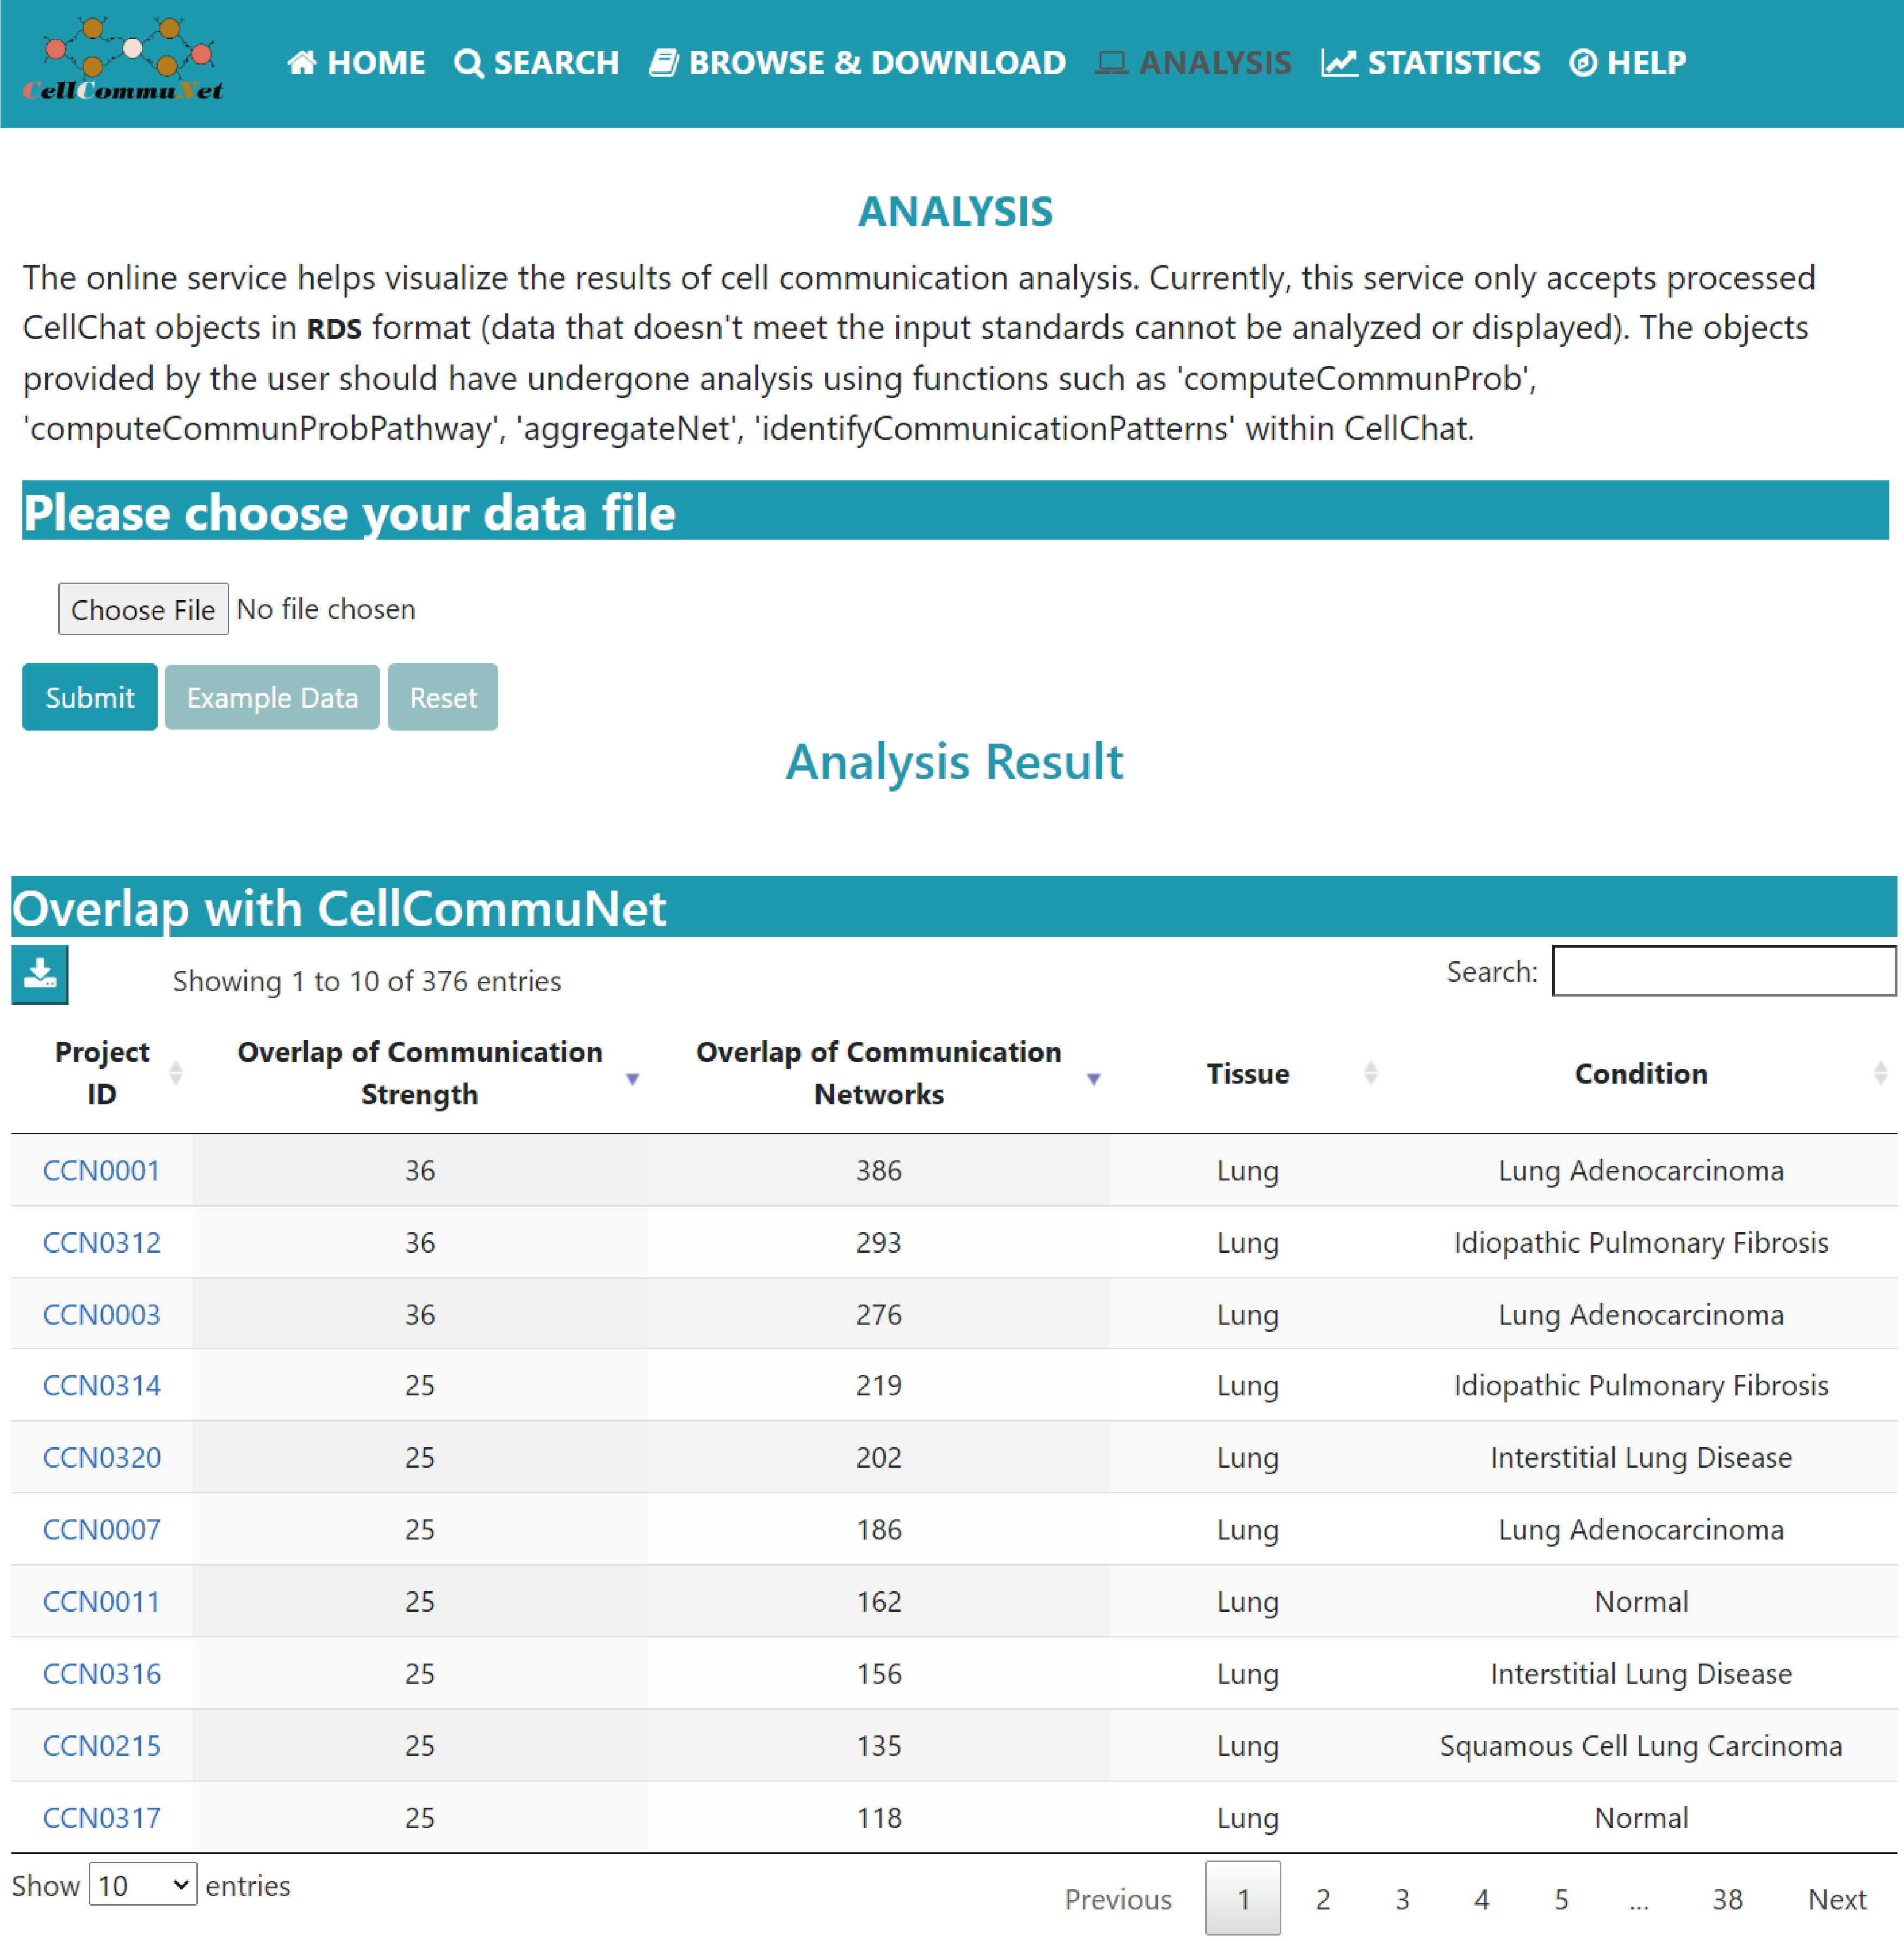
Task: Click the Choose File button
Action: pos(143,609)
